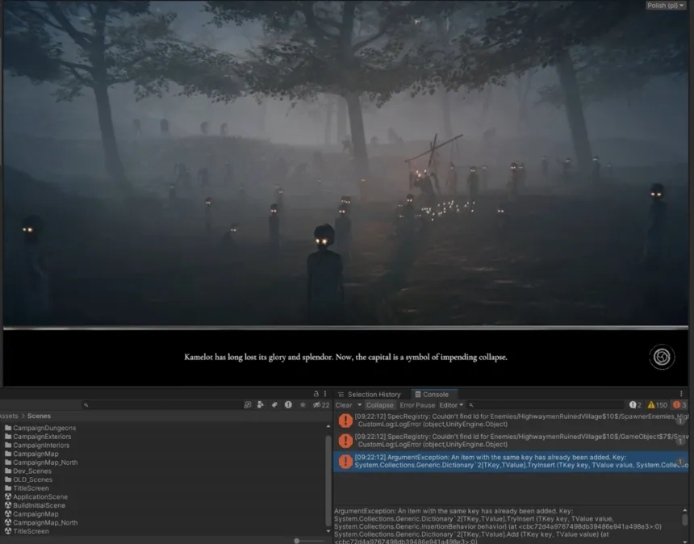
Task: Switch to the Selection History tab
Action: pos(370,395)
